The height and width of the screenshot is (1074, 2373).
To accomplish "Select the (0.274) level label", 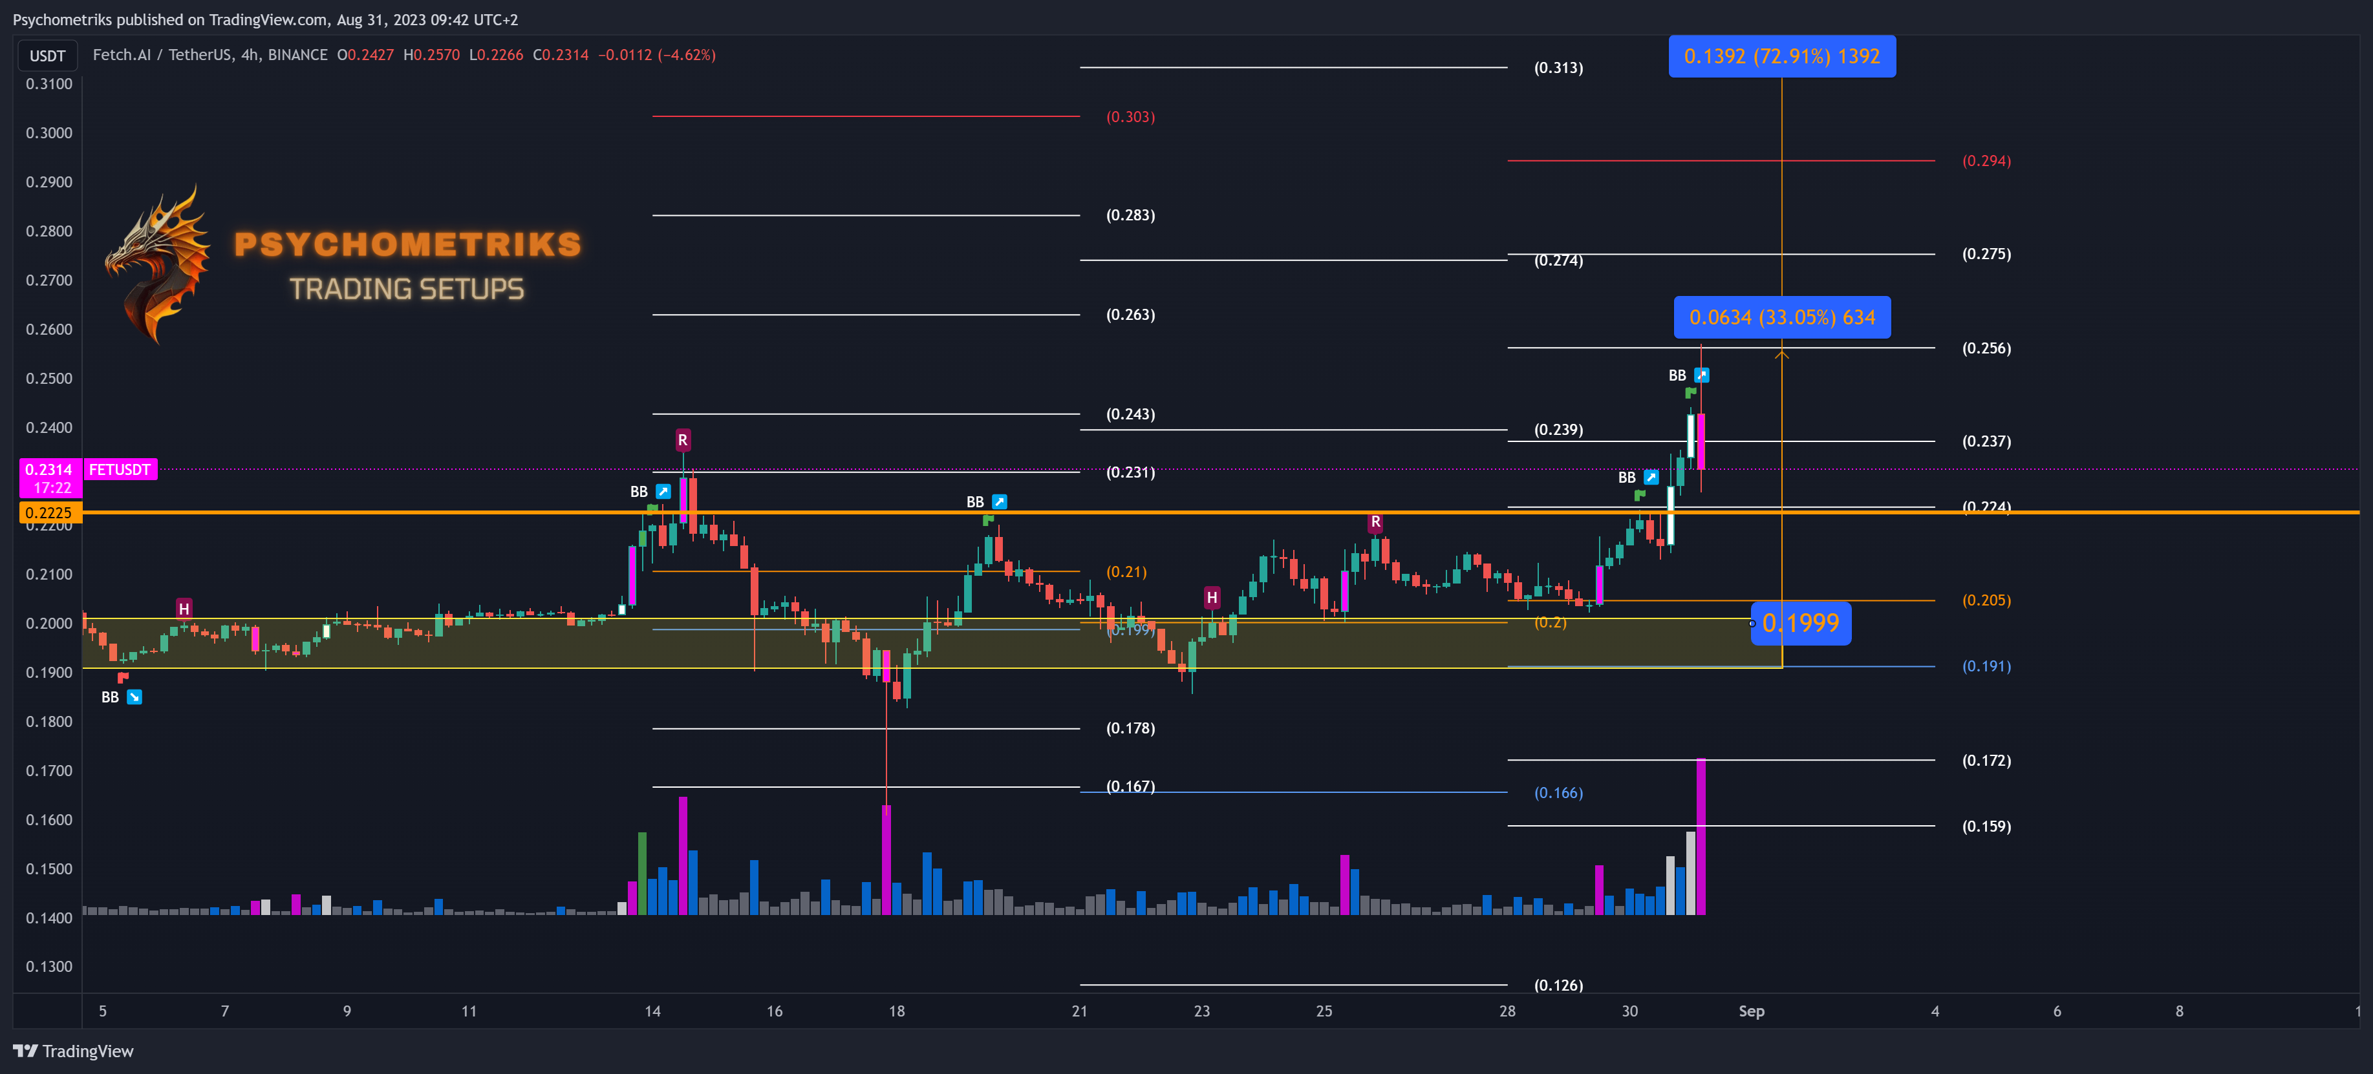I will tap(1559, 260).
